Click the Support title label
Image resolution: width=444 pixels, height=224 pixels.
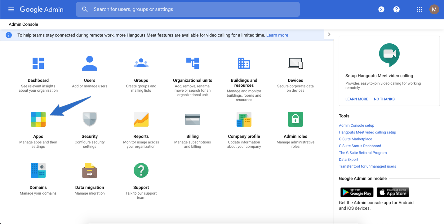tap(141, 187)
